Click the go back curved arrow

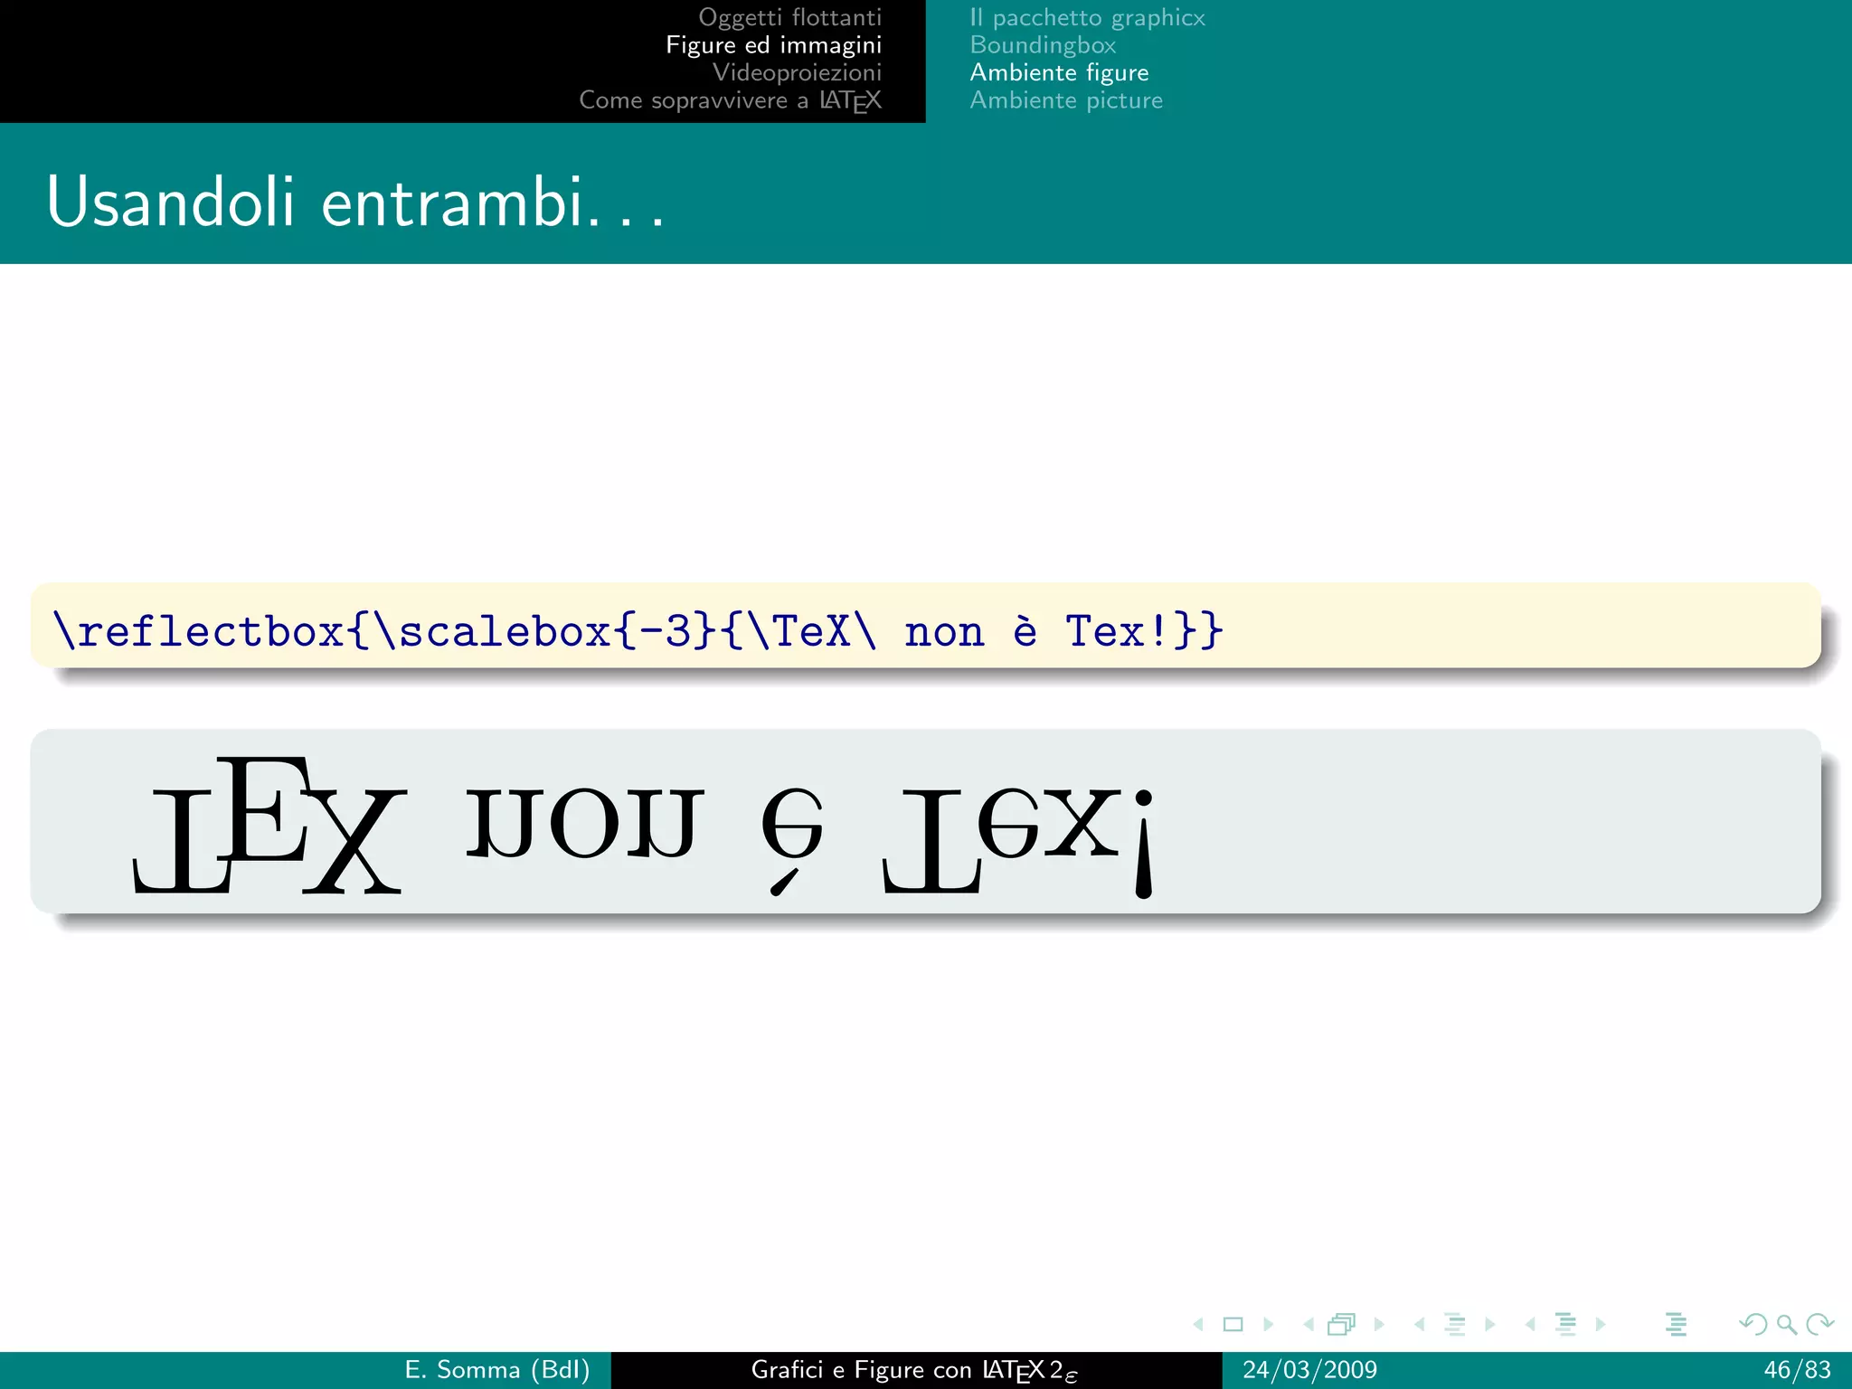coord(1753,1324)
